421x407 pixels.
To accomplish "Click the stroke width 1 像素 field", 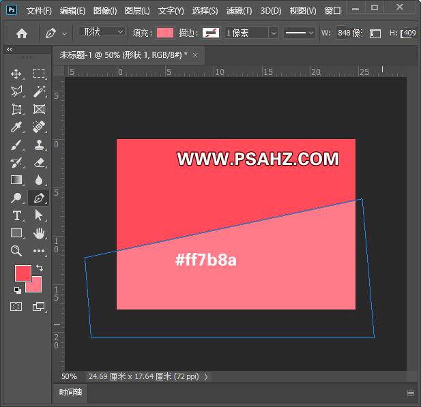I will pos(246,33).
